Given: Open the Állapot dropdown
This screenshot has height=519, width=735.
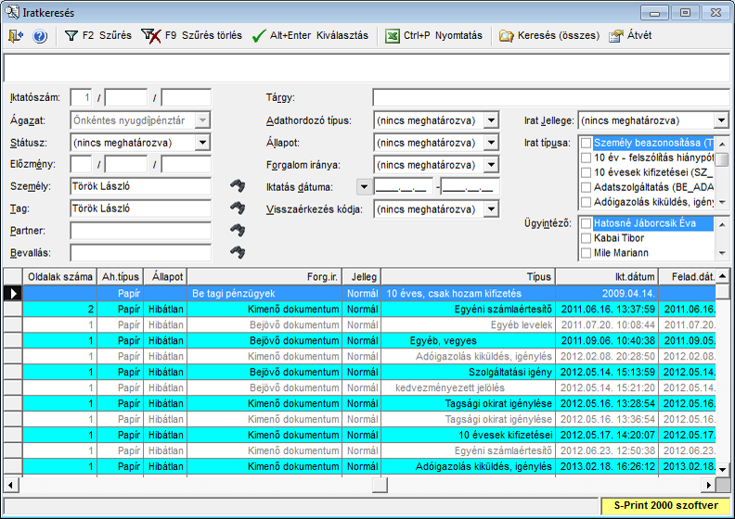Looking at the screenshot, I should (491, 143).
